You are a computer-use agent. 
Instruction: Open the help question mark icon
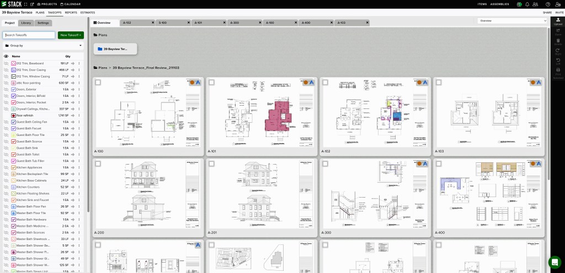click(x=548, y=4)
